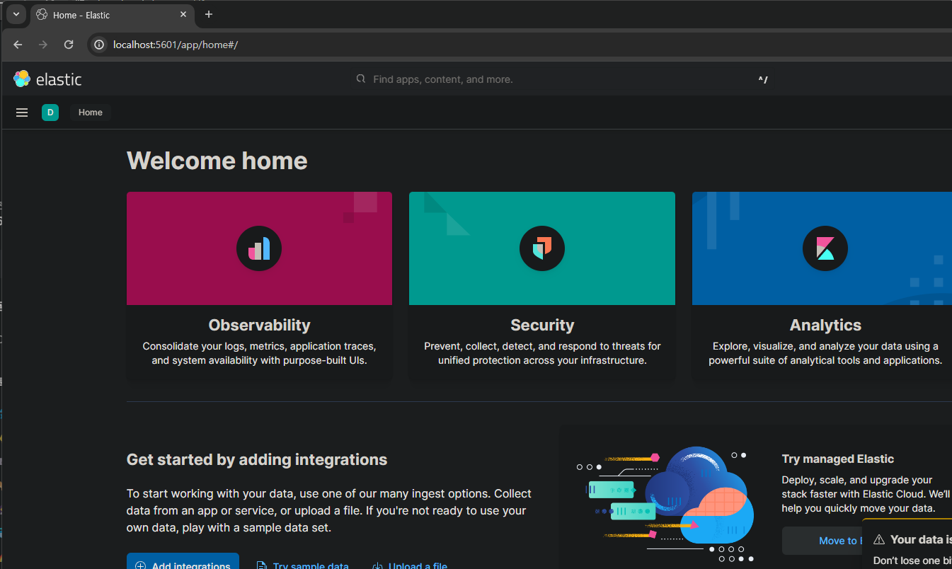Open the Security card title
Viewport: 952px width, 569px height.
point(542,325)
